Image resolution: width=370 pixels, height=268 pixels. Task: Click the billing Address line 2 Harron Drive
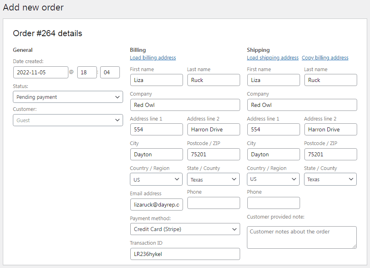214,129
